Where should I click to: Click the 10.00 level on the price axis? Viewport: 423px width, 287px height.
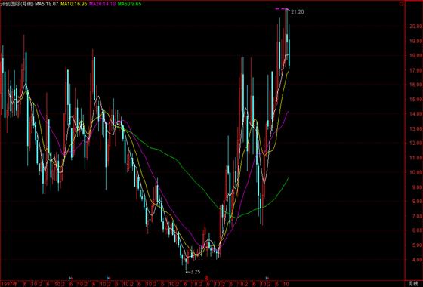[x=415, y=172]
